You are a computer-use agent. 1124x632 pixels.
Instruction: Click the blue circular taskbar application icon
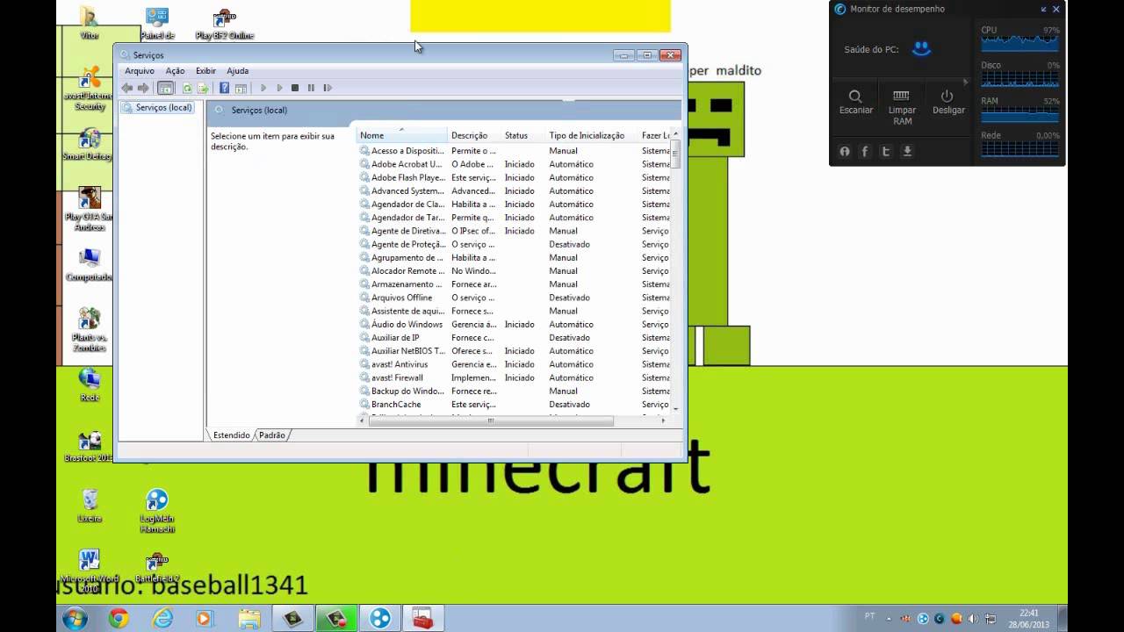click(x=380, y=618)
